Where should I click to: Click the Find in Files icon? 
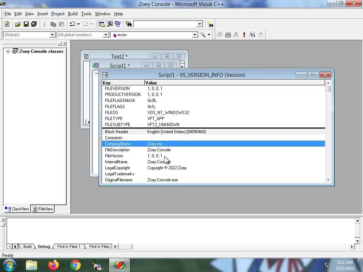click(x=128, y=24)
